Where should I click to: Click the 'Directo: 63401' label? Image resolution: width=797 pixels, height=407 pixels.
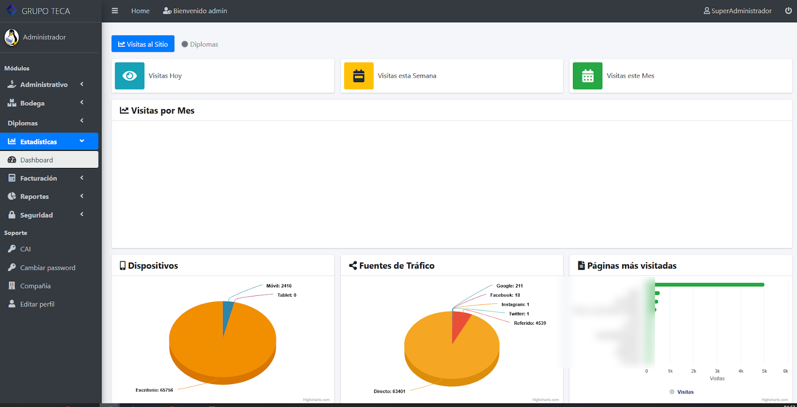point(390,392)
